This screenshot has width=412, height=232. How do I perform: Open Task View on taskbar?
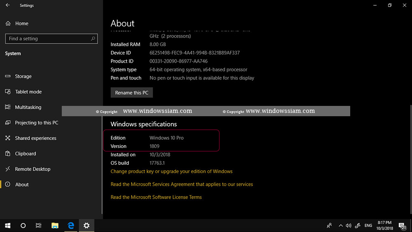click(x=39, y=225)
